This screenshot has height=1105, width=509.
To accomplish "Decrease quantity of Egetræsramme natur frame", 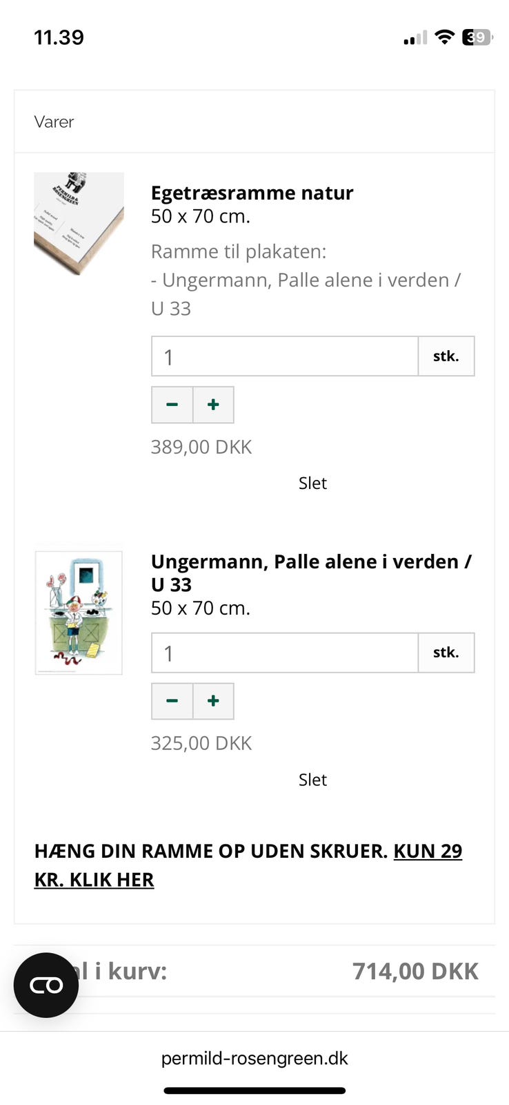I will (x=172, y=405).
